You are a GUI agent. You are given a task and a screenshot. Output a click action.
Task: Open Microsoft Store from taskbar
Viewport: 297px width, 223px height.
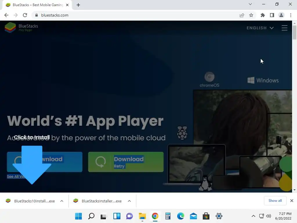coord(206,216)
